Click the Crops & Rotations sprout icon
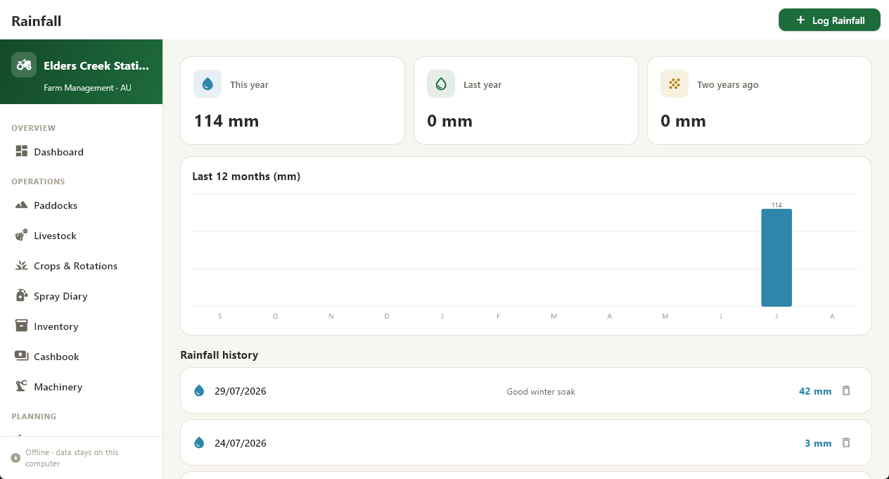This screenshot has height=479, width=889. click(22, 265)
